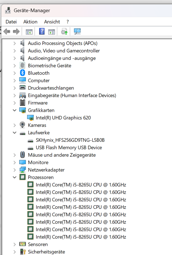The width and height of the screenshot is (172, 255).
Task: Select Intel(R) UHD Graphics 620 device
Action: pyautogui.click(x=63, y=118)
